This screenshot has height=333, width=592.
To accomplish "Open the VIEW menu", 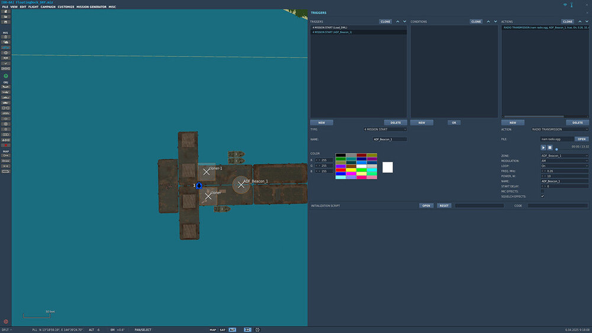I will pos(14,7).
